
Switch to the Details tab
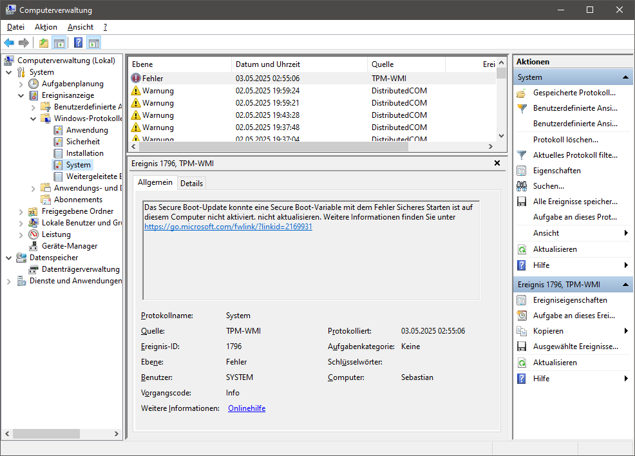tap(191, 184)
